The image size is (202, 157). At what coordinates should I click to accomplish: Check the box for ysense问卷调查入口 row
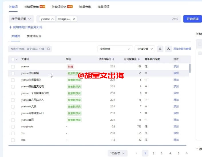pos(13,113)
